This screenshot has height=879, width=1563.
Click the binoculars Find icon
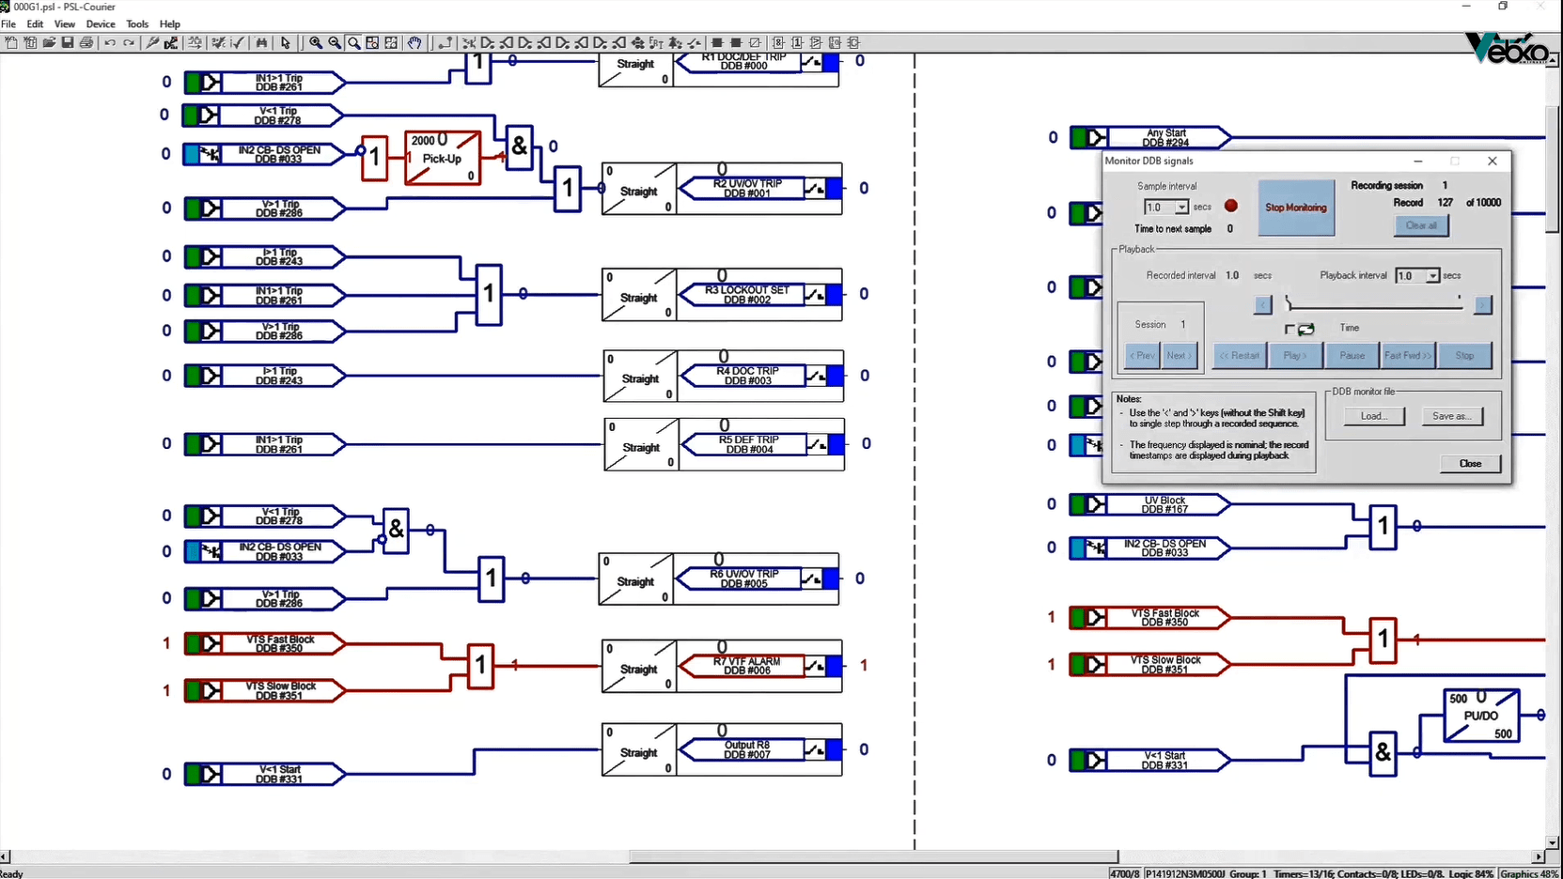261,43
